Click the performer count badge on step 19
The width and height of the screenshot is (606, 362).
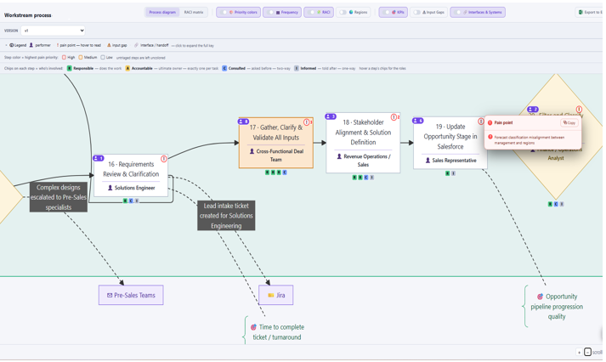pos(418,121)
